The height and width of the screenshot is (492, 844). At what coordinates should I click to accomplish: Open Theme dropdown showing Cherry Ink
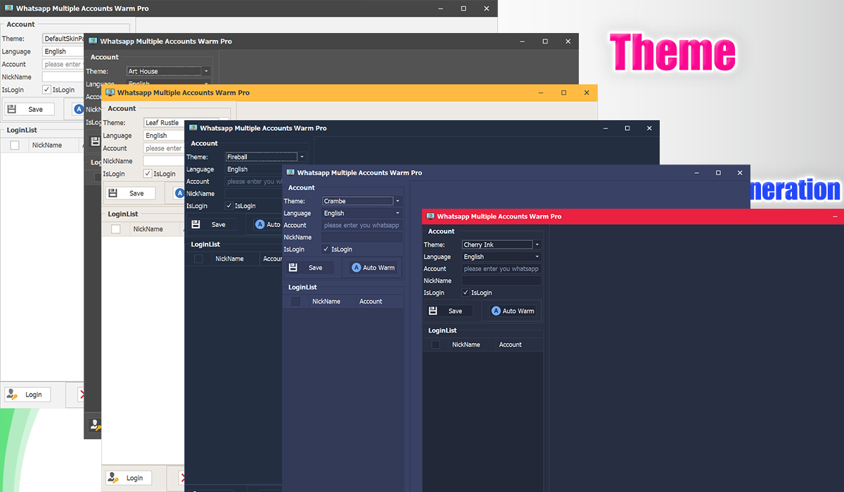click(501, 245)
